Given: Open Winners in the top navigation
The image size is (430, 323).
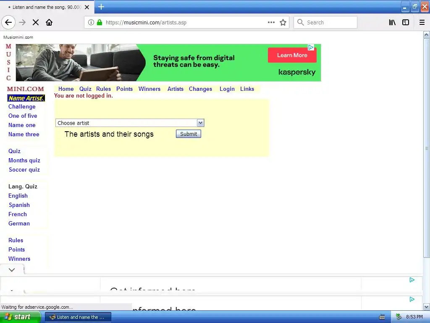Looking at the screenshot, I should click(x=149, y=89).
